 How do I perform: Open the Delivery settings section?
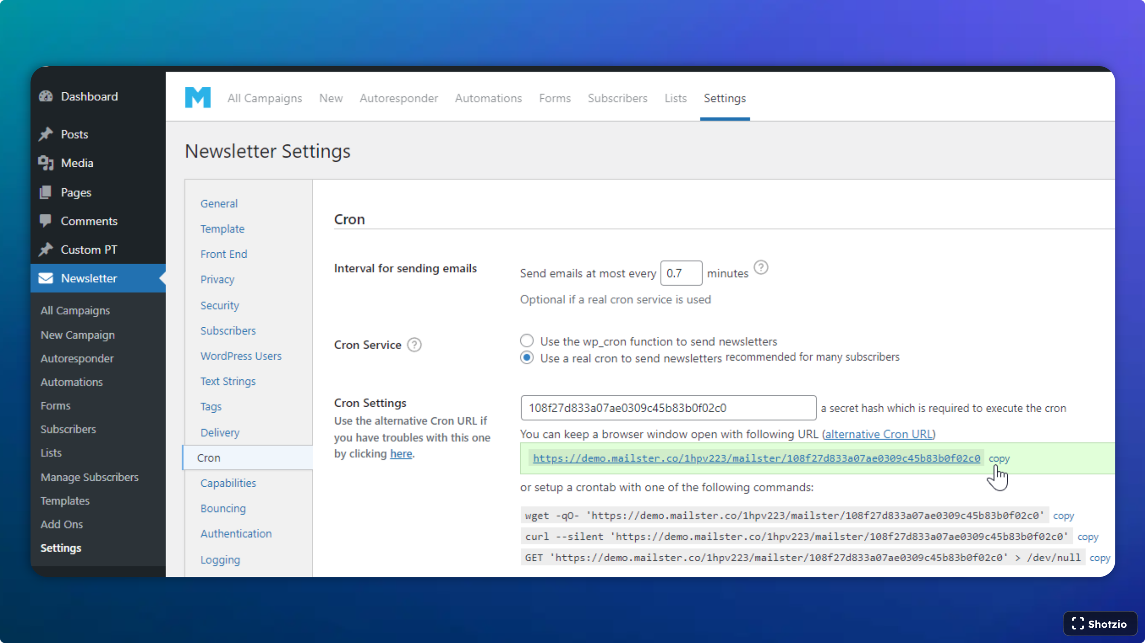click(220, 433)
